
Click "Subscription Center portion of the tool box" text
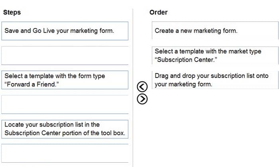click(65, 133)
